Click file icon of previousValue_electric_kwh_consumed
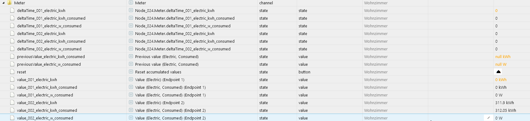This screenshot has width=530, height=121. pos(12,57)
